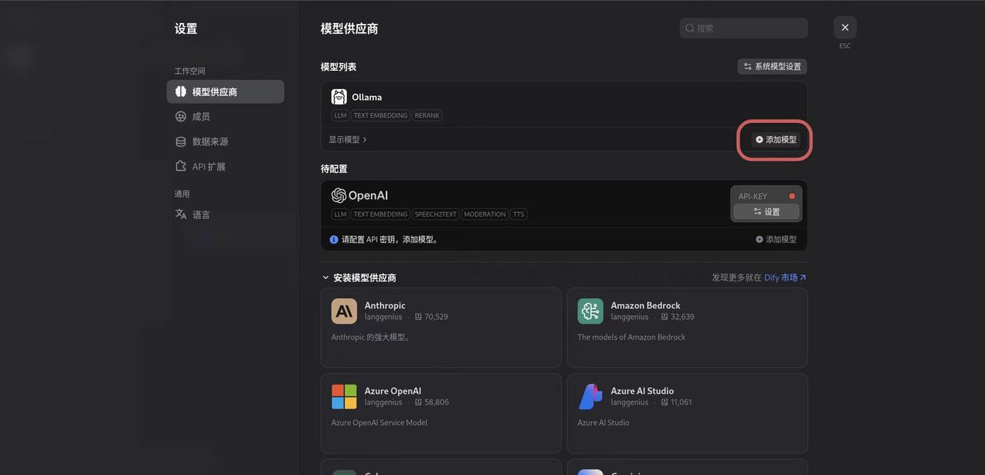985x475 pixels.
Task: Click the description Anthropic 的强大模型。
Action: tap(371, 337)
